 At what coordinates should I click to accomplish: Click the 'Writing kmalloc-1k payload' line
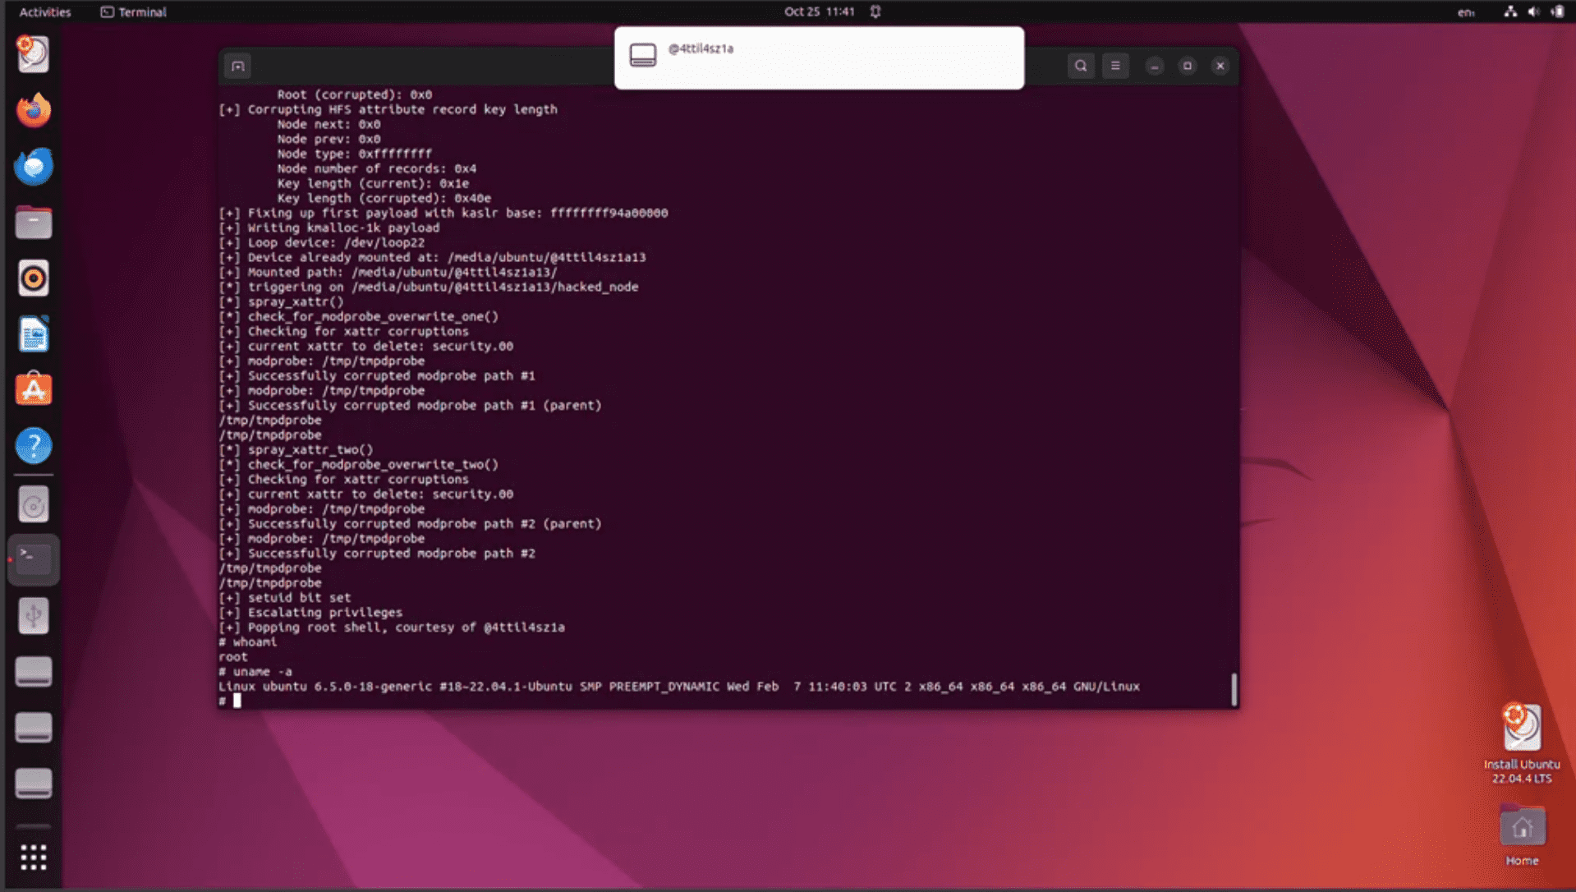click(329, 228)
